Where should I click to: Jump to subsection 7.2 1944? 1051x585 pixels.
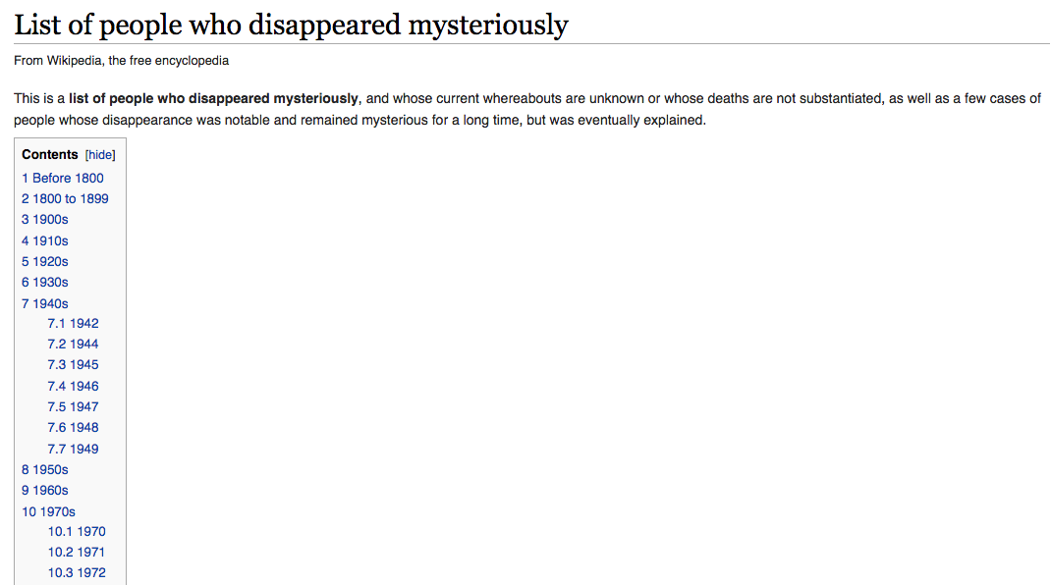pyautogui.click(x=73, y=345)
